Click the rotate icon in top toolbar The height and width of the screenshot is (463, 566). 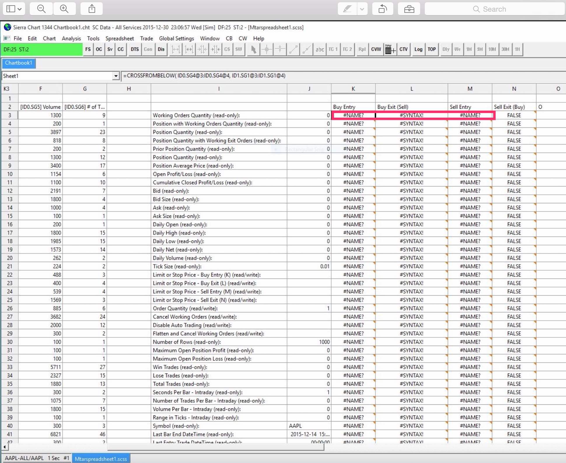[382, 9]
